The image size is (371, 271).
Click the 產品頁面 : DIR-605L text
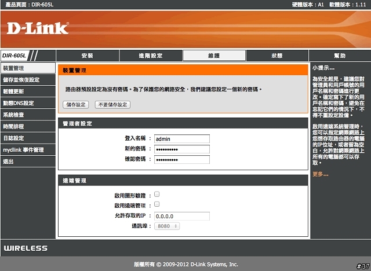[x=30, y=5]
